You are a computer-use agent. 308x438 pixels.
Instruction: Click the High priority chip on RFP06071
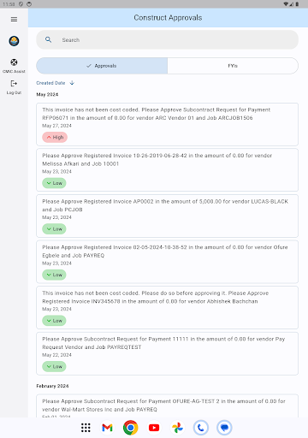click(x=55, y=137)
